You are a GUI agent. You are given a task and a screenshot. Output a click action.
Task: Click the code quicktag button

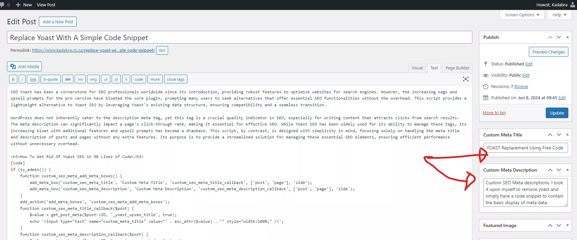(139, 79)
